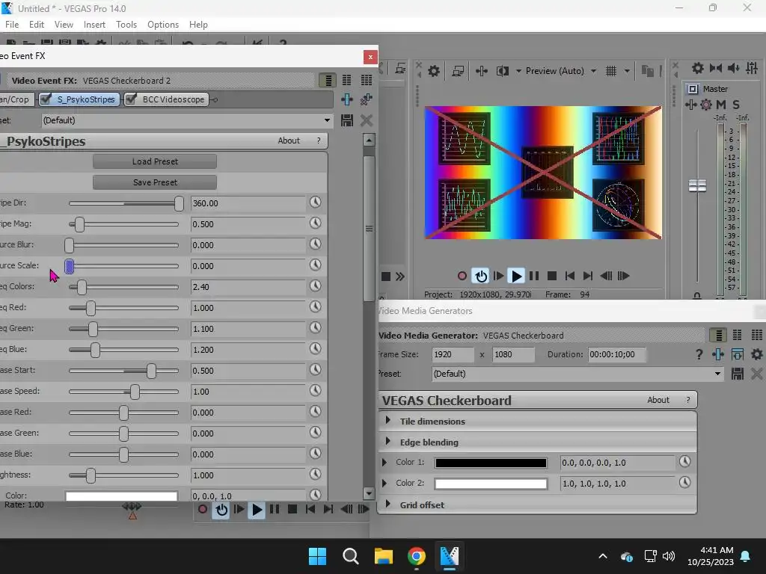Click Plug-In Chain icon in Video Event FX
The image size is (766, 574).
[347, 99]
